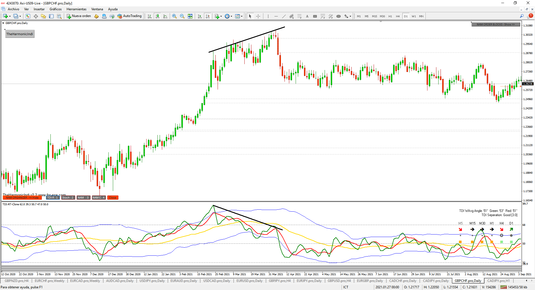Switch the chart to candlestick mode
The width and height of the screenshot is (535, 290).
click(157, 16)
